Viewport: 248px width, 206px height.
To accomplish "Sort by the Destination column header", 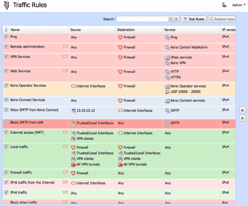I will pos(139,30).
